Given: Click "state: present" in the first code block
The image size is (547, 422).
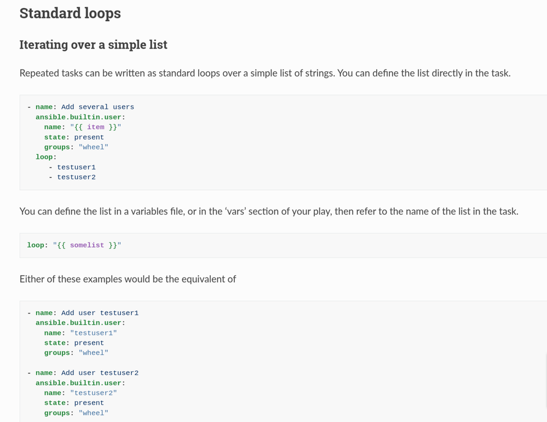Looking at the screenshot, I should [74, 137].
